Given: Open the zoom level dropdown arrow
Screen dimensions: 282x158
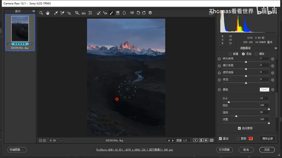Looking at the screenshot, I should (61, 141).
